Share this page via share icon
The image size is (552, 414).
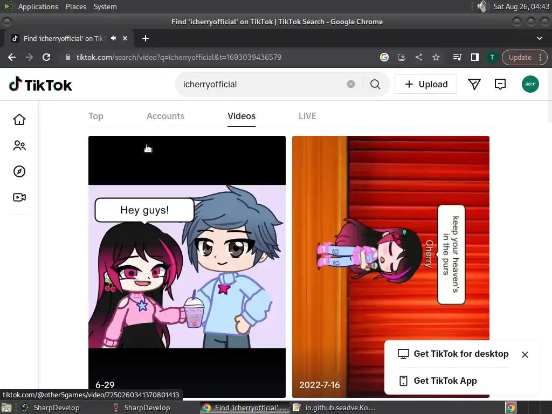pyautogui.click(x=418, y=57)
